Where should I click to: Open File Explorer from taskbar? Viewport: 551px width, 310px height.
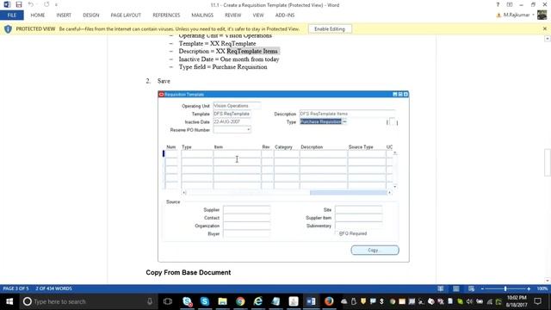[x=222, y=301]
